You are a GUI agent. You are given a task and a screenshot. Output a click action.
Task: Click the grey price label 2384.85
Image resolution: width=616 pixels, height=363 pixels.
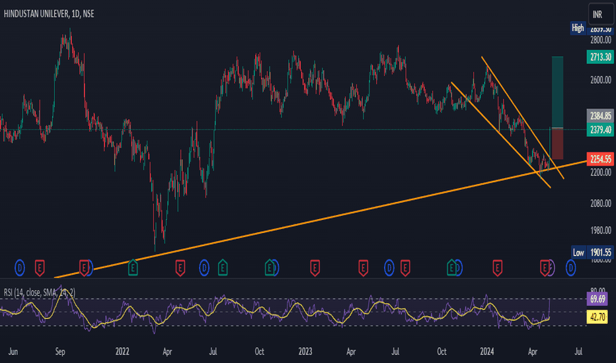600,115
